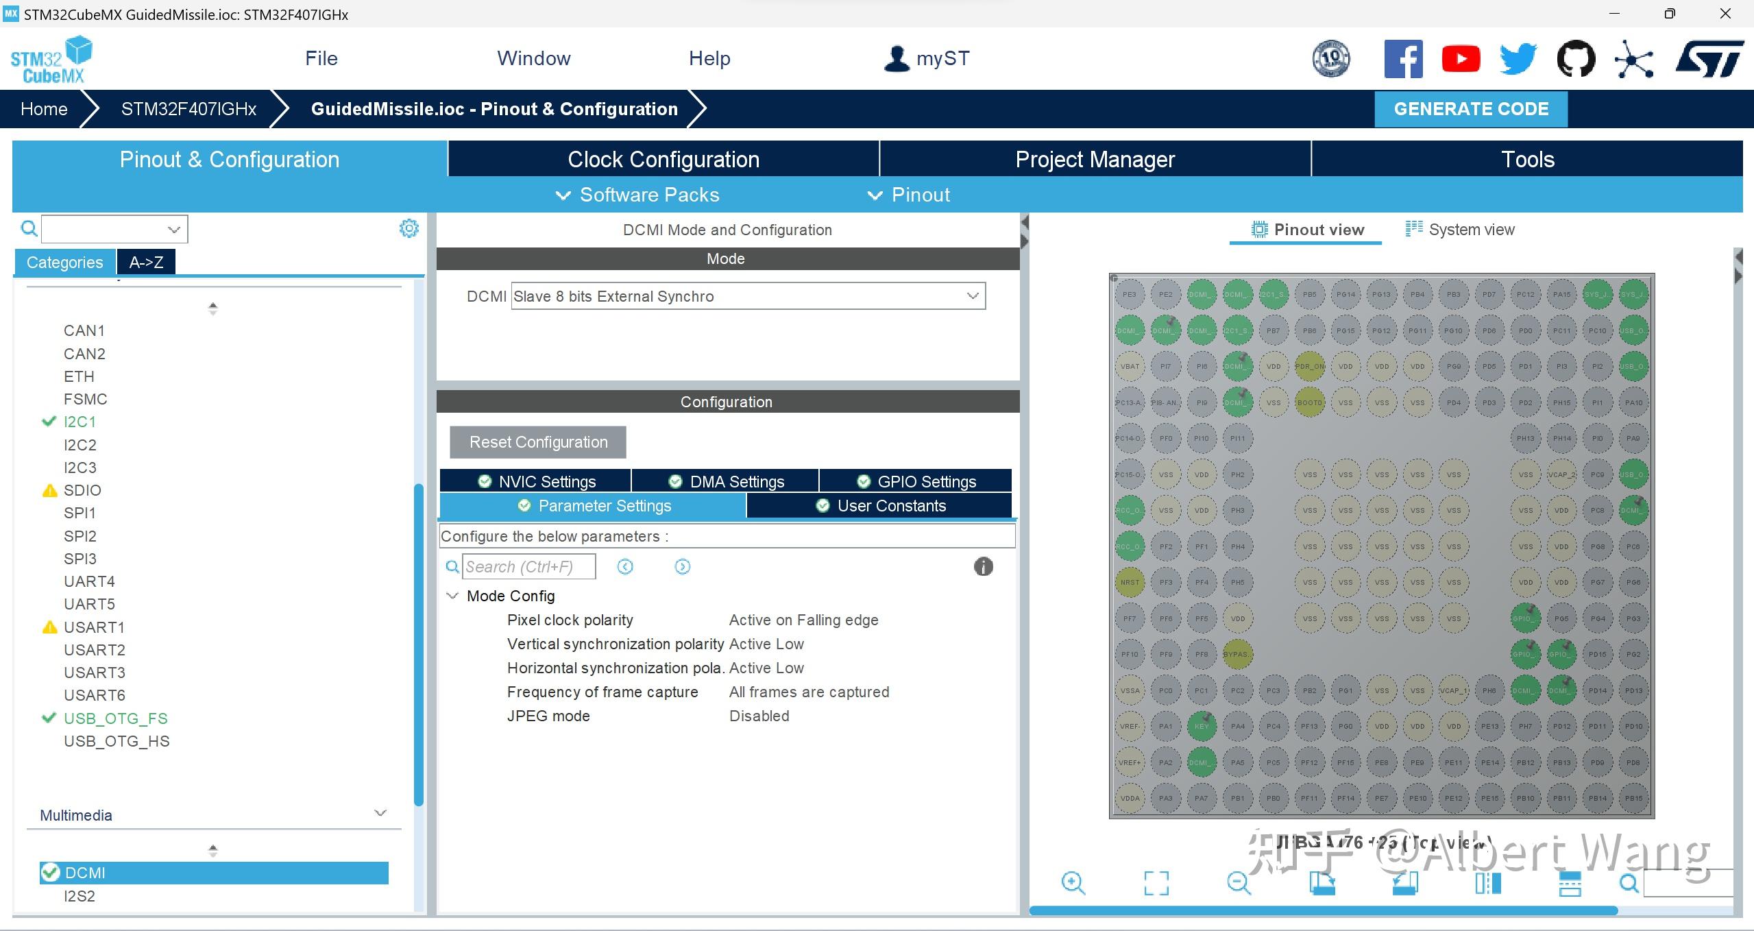This screenshot has width=1754, height=931.
Task: Open the DMA Settings tab
Action: pyautogui.click(x=725, y=481)
